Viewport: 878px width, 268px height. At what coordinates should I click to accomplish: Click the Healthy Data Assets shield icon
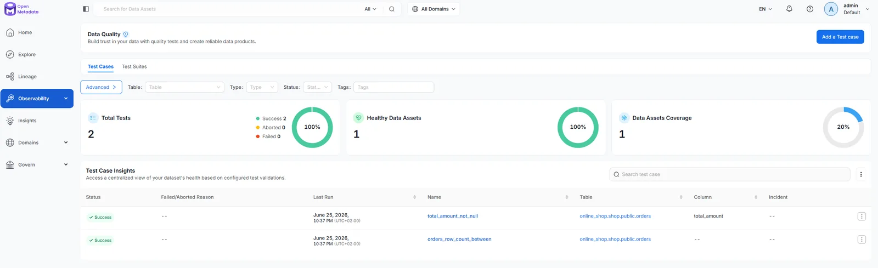(x=358, y=118)
